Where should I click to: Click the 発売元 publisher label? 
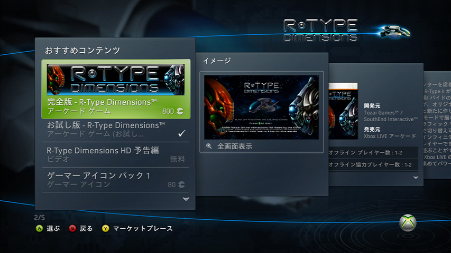coord(372,129)
